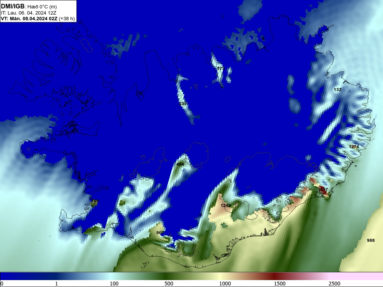Click the map value 1274
The width and height of the screenshot is (383, 287).
point(354,147)
